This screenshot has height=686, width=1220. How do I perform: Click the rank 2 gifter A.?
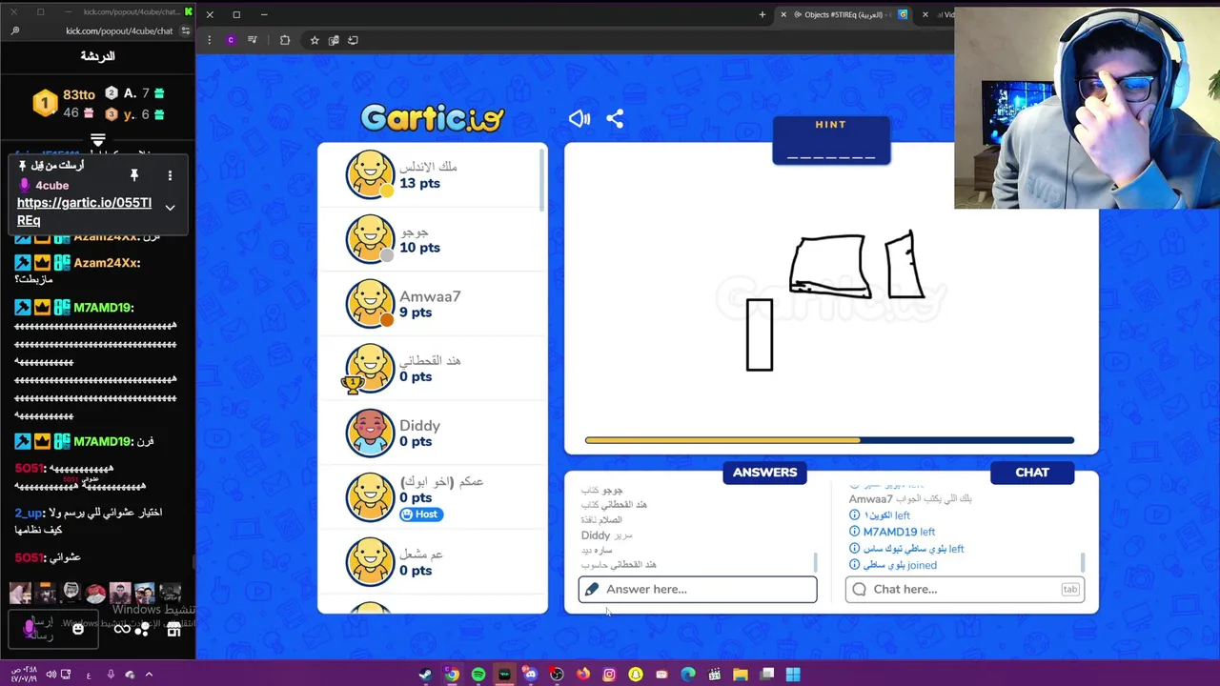(134, 93)
